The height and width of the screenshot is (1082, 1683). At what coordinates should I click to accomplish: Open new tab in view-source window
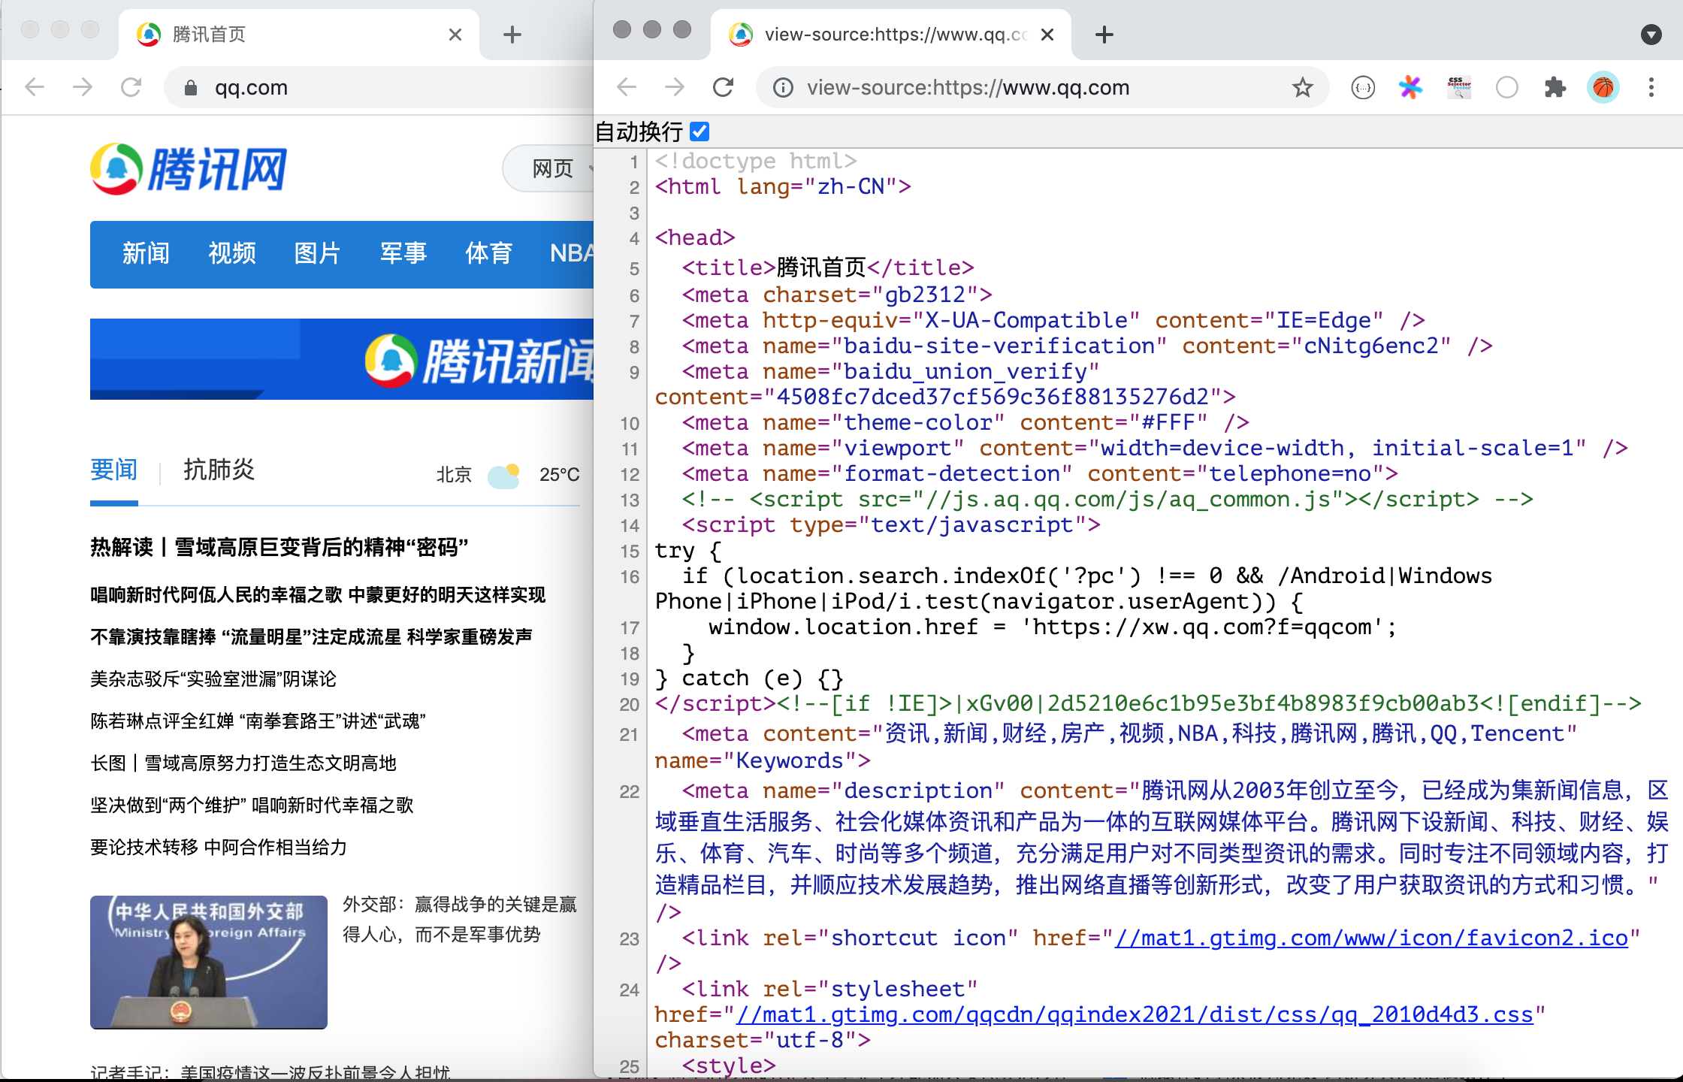(1104, 35)
